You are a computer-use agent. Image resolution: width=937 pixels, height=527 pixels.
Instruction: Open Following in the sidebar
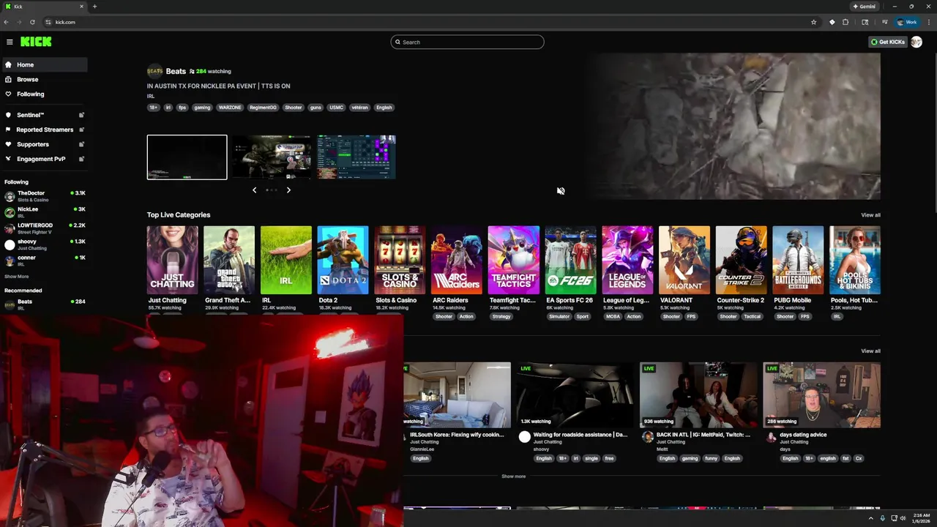(44, 94)
